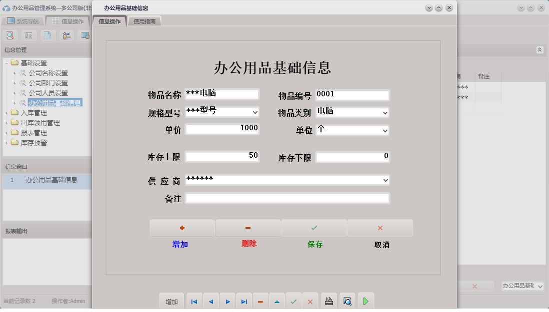Switch to the 使用指南 tab

[144, 21]
